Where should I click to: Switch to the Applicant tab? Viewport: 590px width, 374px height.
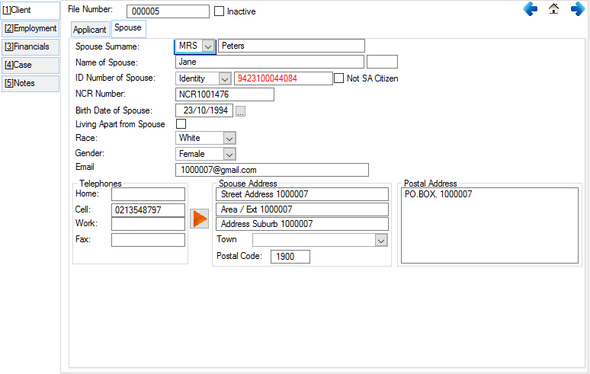(90, 30)
